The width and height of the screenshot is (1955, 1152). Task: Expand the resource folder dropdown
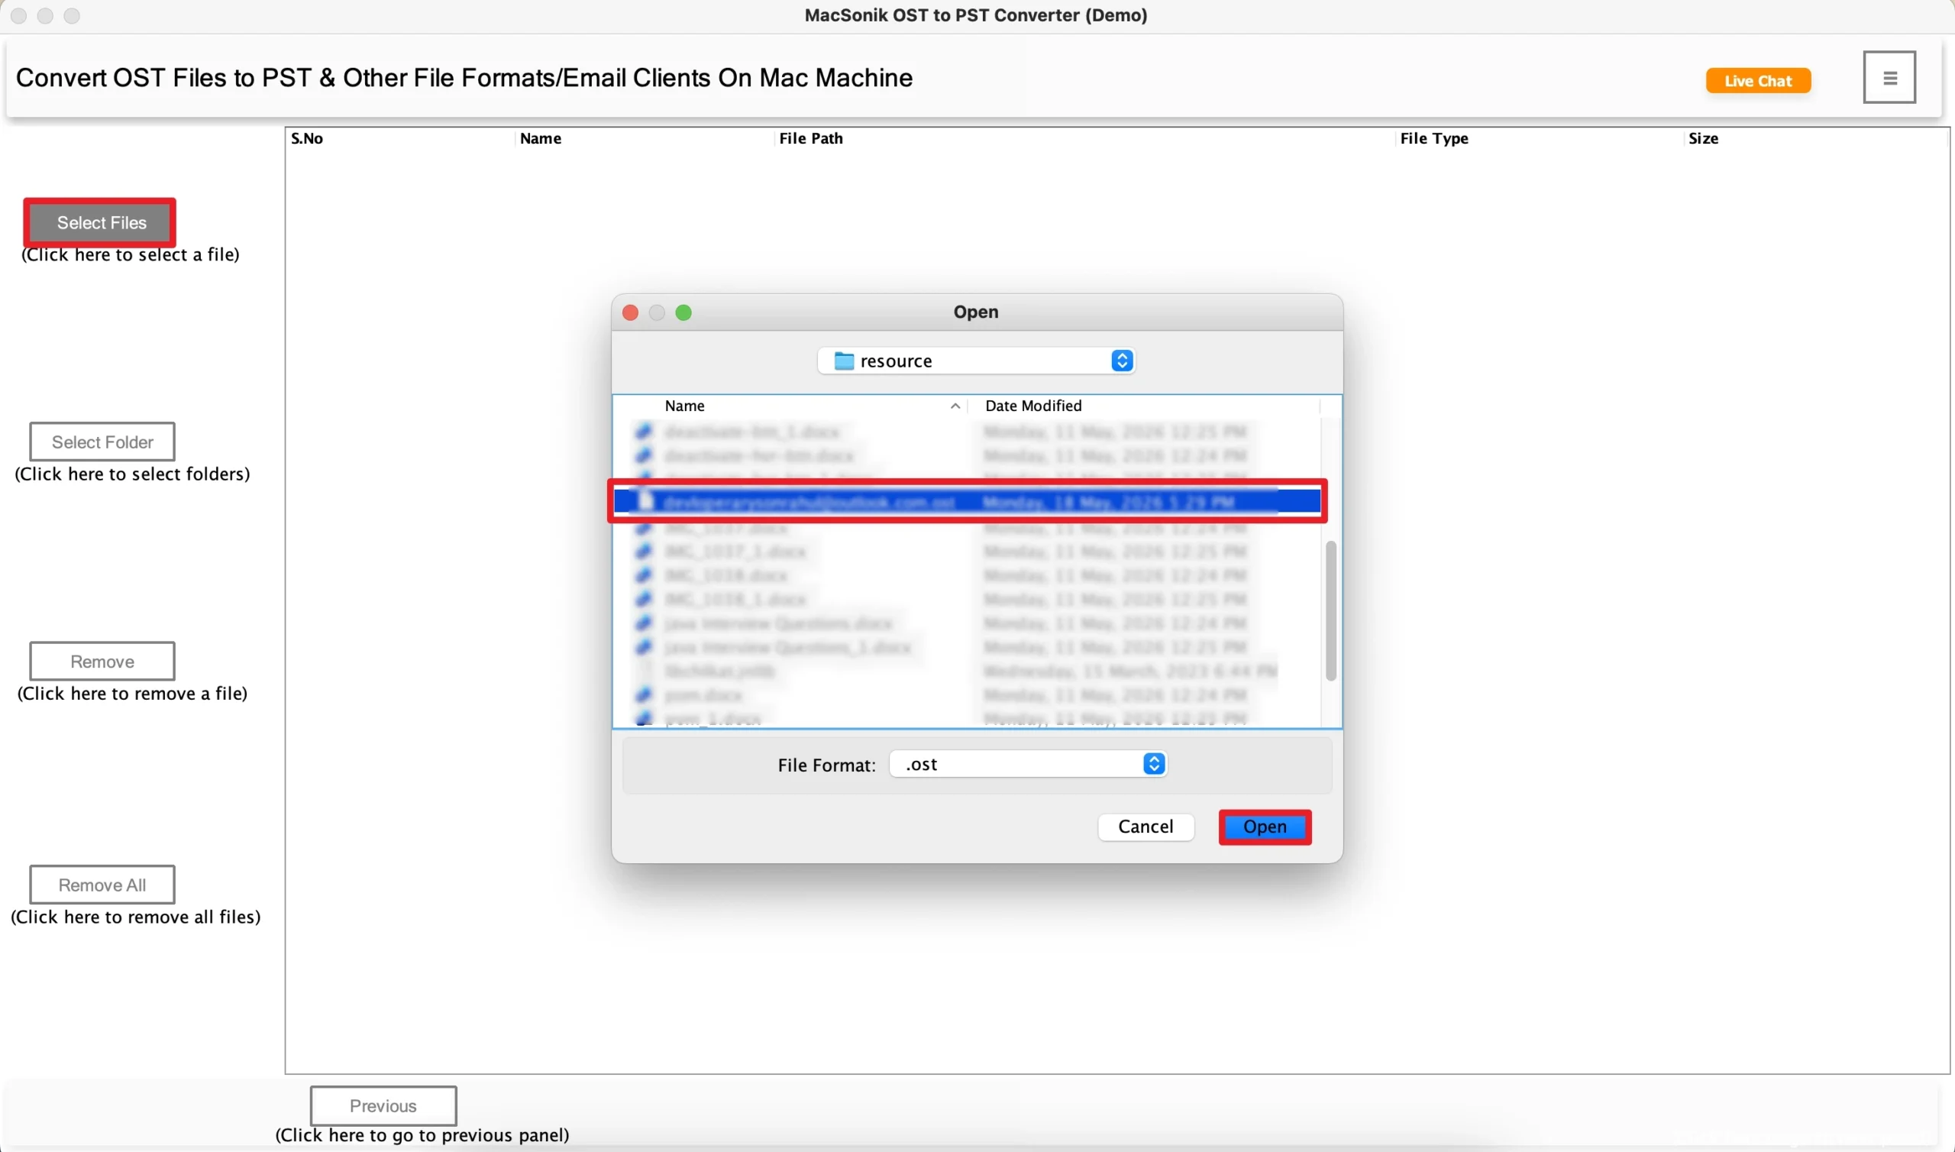click(1121, 361)
